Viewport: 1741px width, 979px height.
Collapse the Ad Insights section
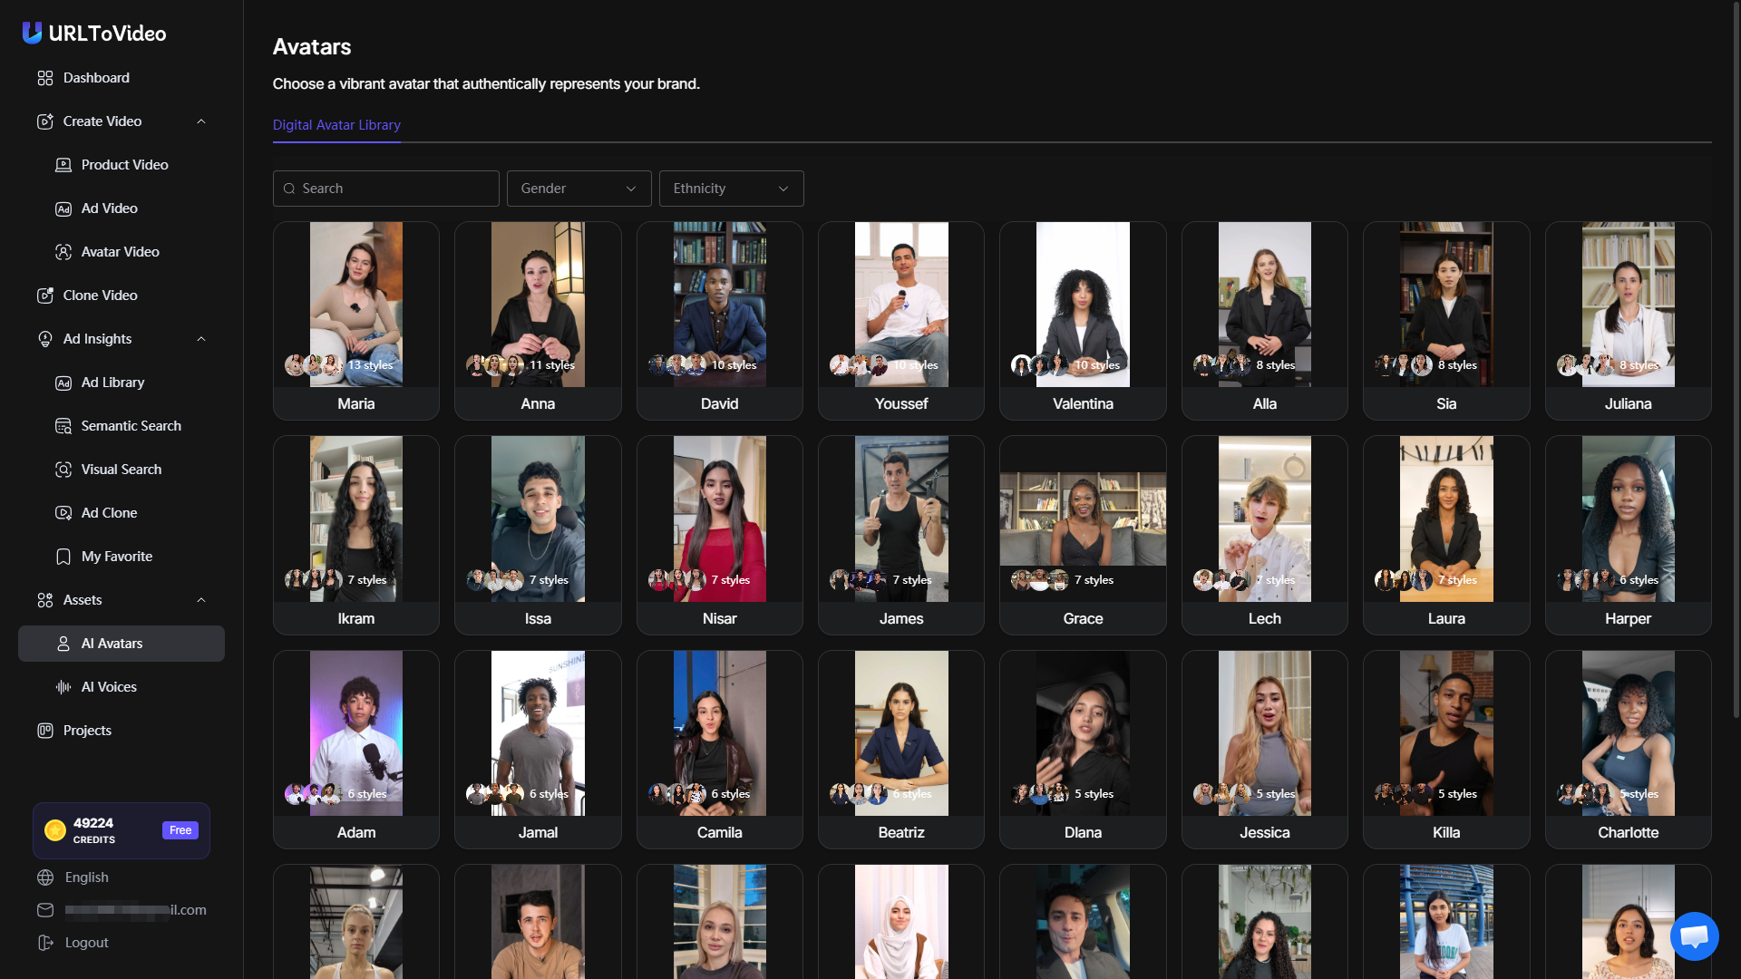coord(201,339)
